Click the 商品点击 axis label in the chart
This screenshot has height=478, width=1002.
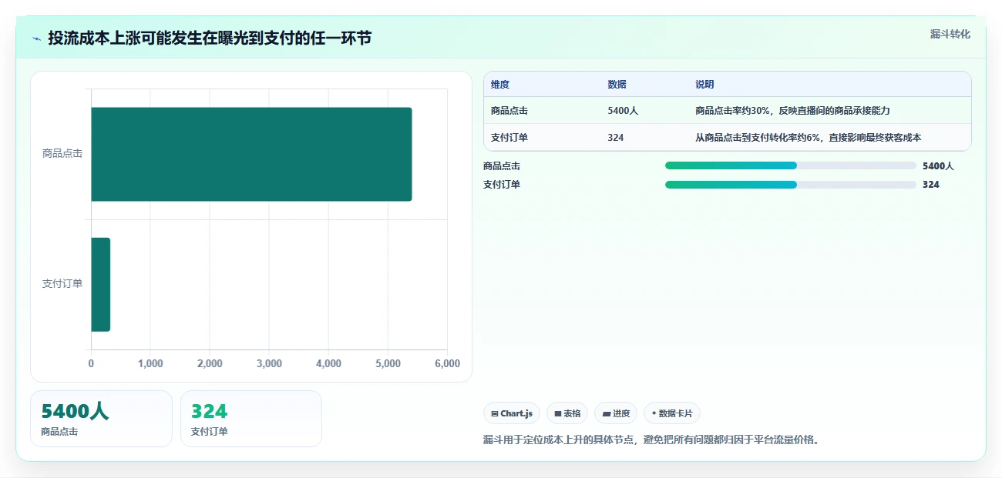tap(62, 154)
